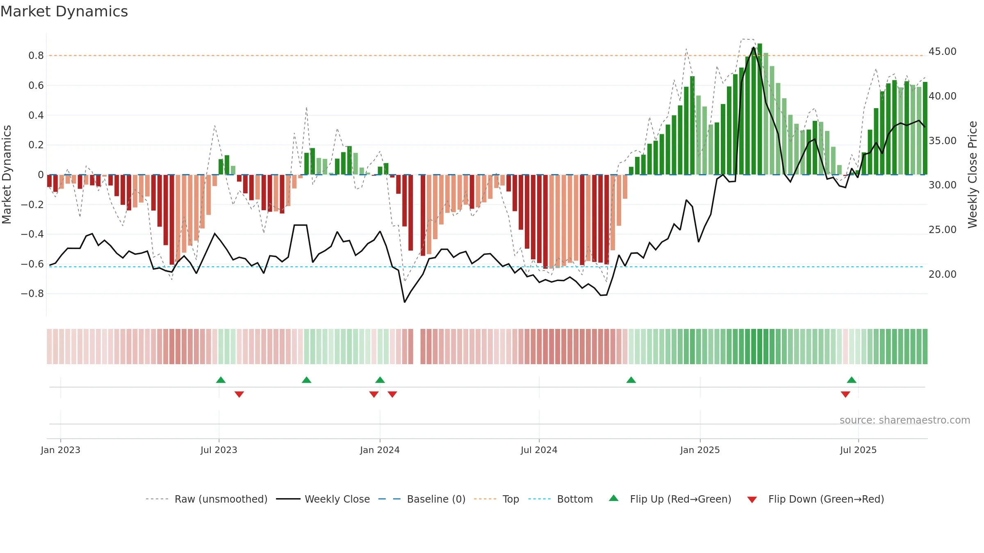Select the green flip-up marker around Oct 2024
984x553 pixels.
point(631,380)
